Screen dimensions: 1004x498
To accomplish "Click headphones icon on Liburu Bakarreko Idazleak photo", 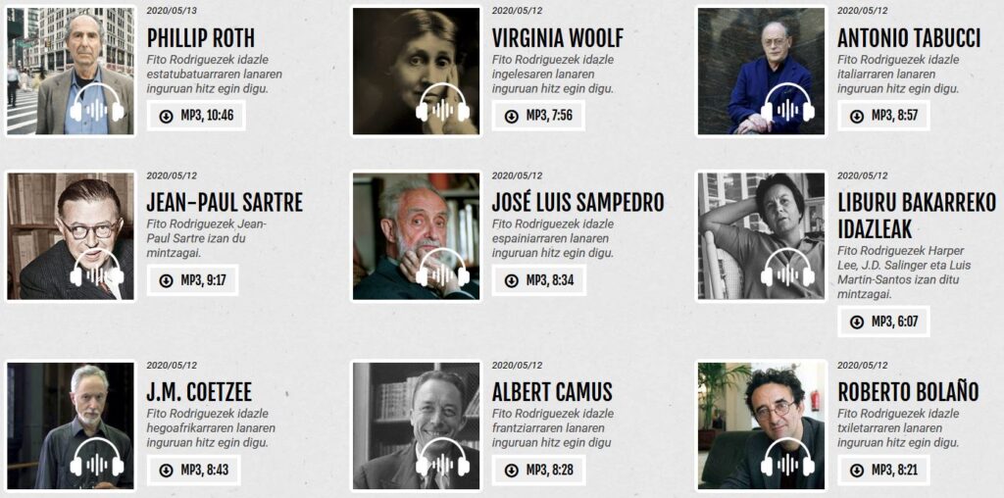I will point(787,269).
